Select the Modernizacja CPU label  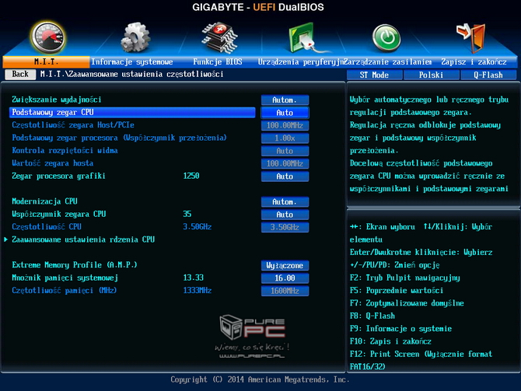[x=44, y=201]
